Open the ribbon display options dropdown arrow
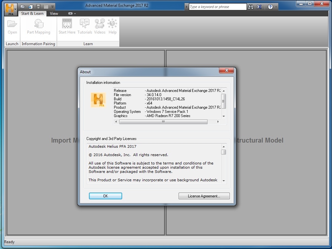The width and height of the screenshot is (332, 249). pos(75,14)
